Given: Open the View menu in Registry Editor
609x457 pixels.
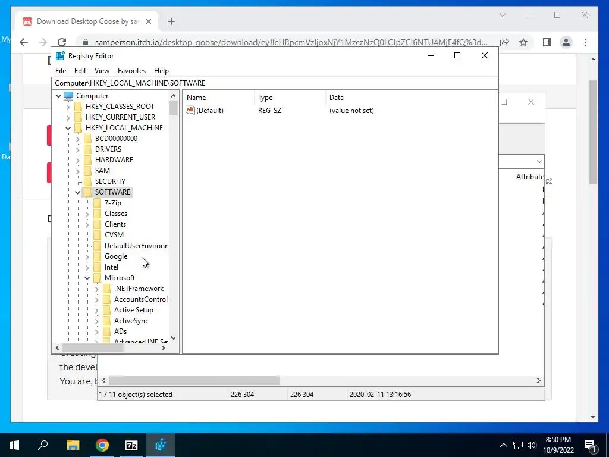Looking at the screenshot, I should coord(102,71).
